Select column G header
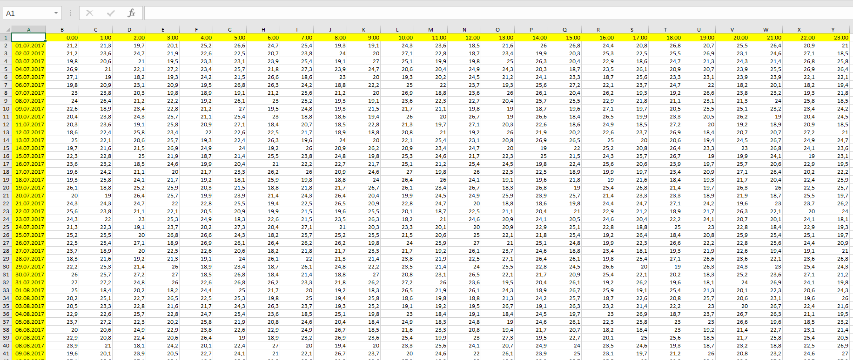The image size is (853, 360). point(230,29)
